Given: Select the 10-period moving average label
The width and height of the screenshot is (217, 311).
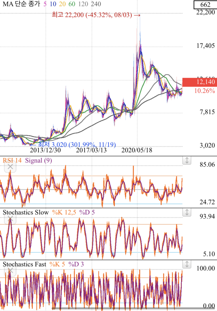Looking at the screenshot, I should (53, 4).
